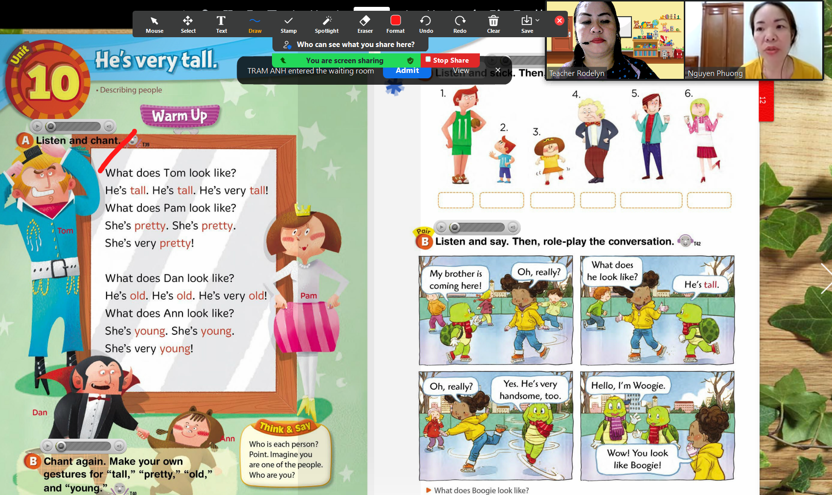The width and height of the screenshot is (832, 495).
Task: Undo the last annotation
Action: coord(426,24)
